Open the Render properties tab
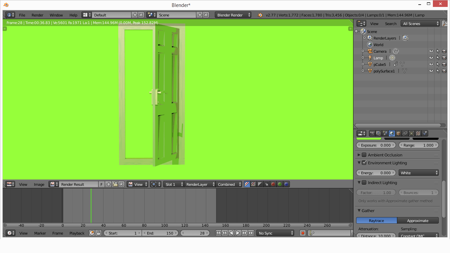This screenshot has width=450, height=253. pyautogui.click(x=372, y=133)
